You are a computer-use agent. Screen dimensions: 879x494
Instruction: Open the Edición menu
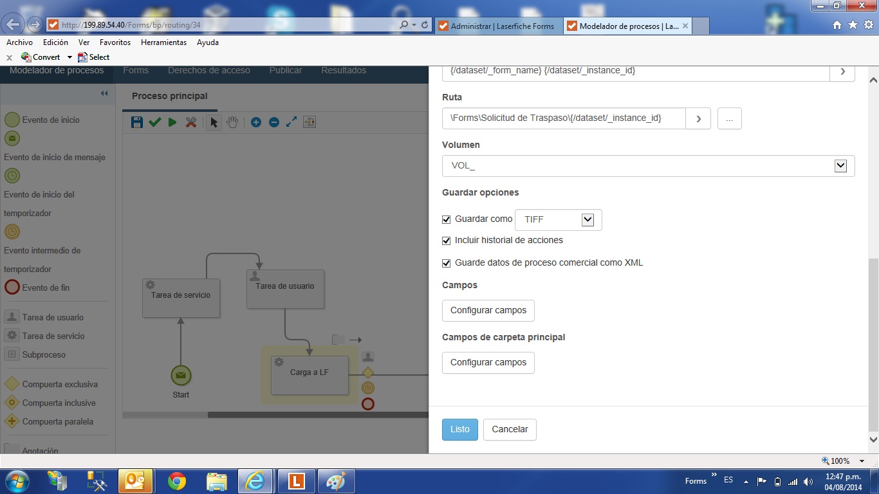pos(55,42)
